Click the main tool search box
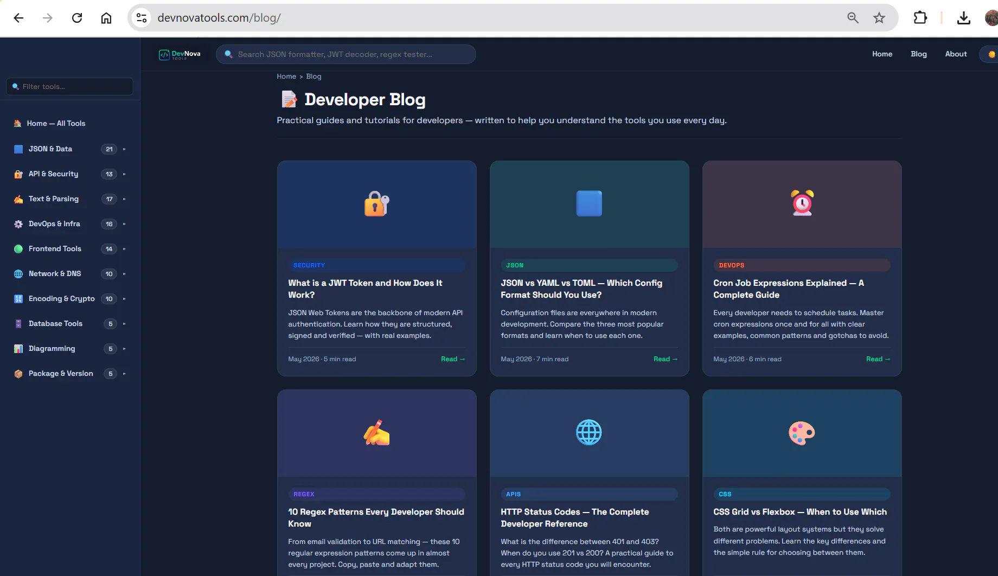This screenshot has height=576, width=998. coord(346,54)
